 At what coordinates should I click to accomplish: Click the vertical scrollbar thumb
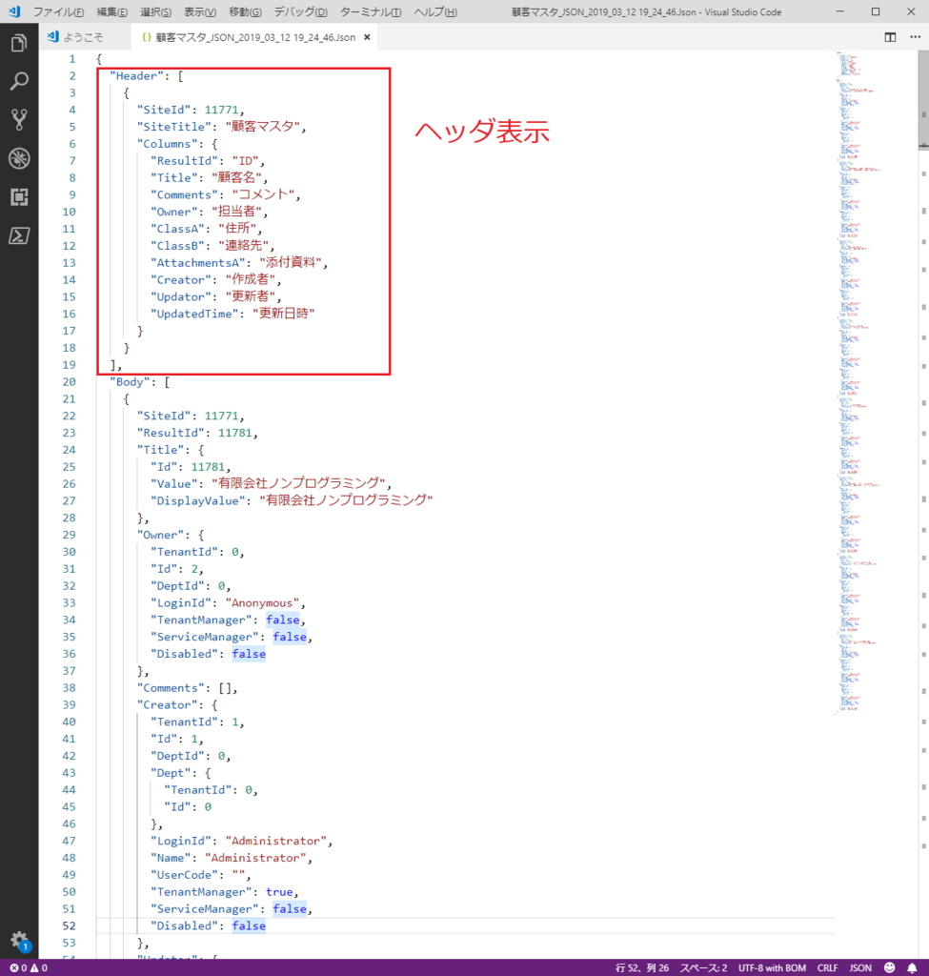(923, 100)
